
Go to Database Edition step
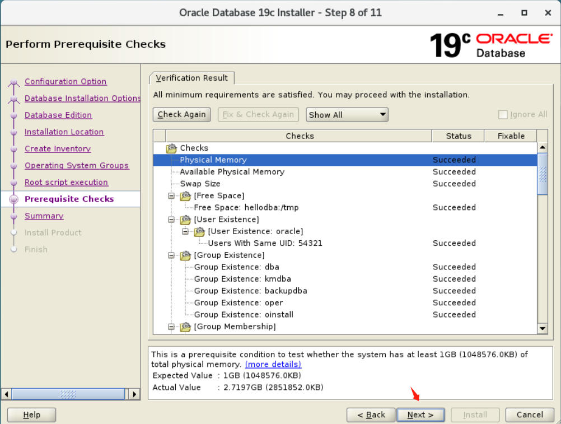tap(58, 115)
